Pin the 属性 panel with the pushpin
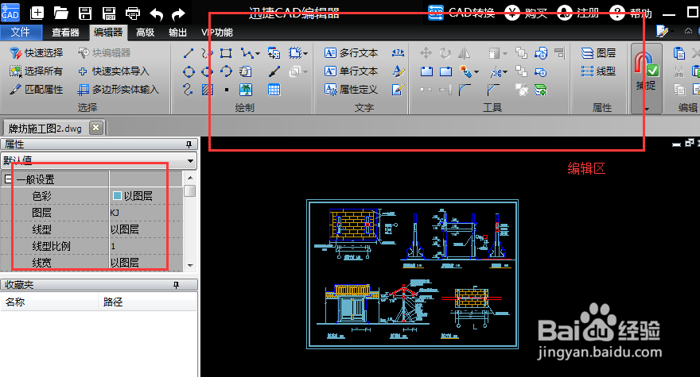 [x=189, y=144]
